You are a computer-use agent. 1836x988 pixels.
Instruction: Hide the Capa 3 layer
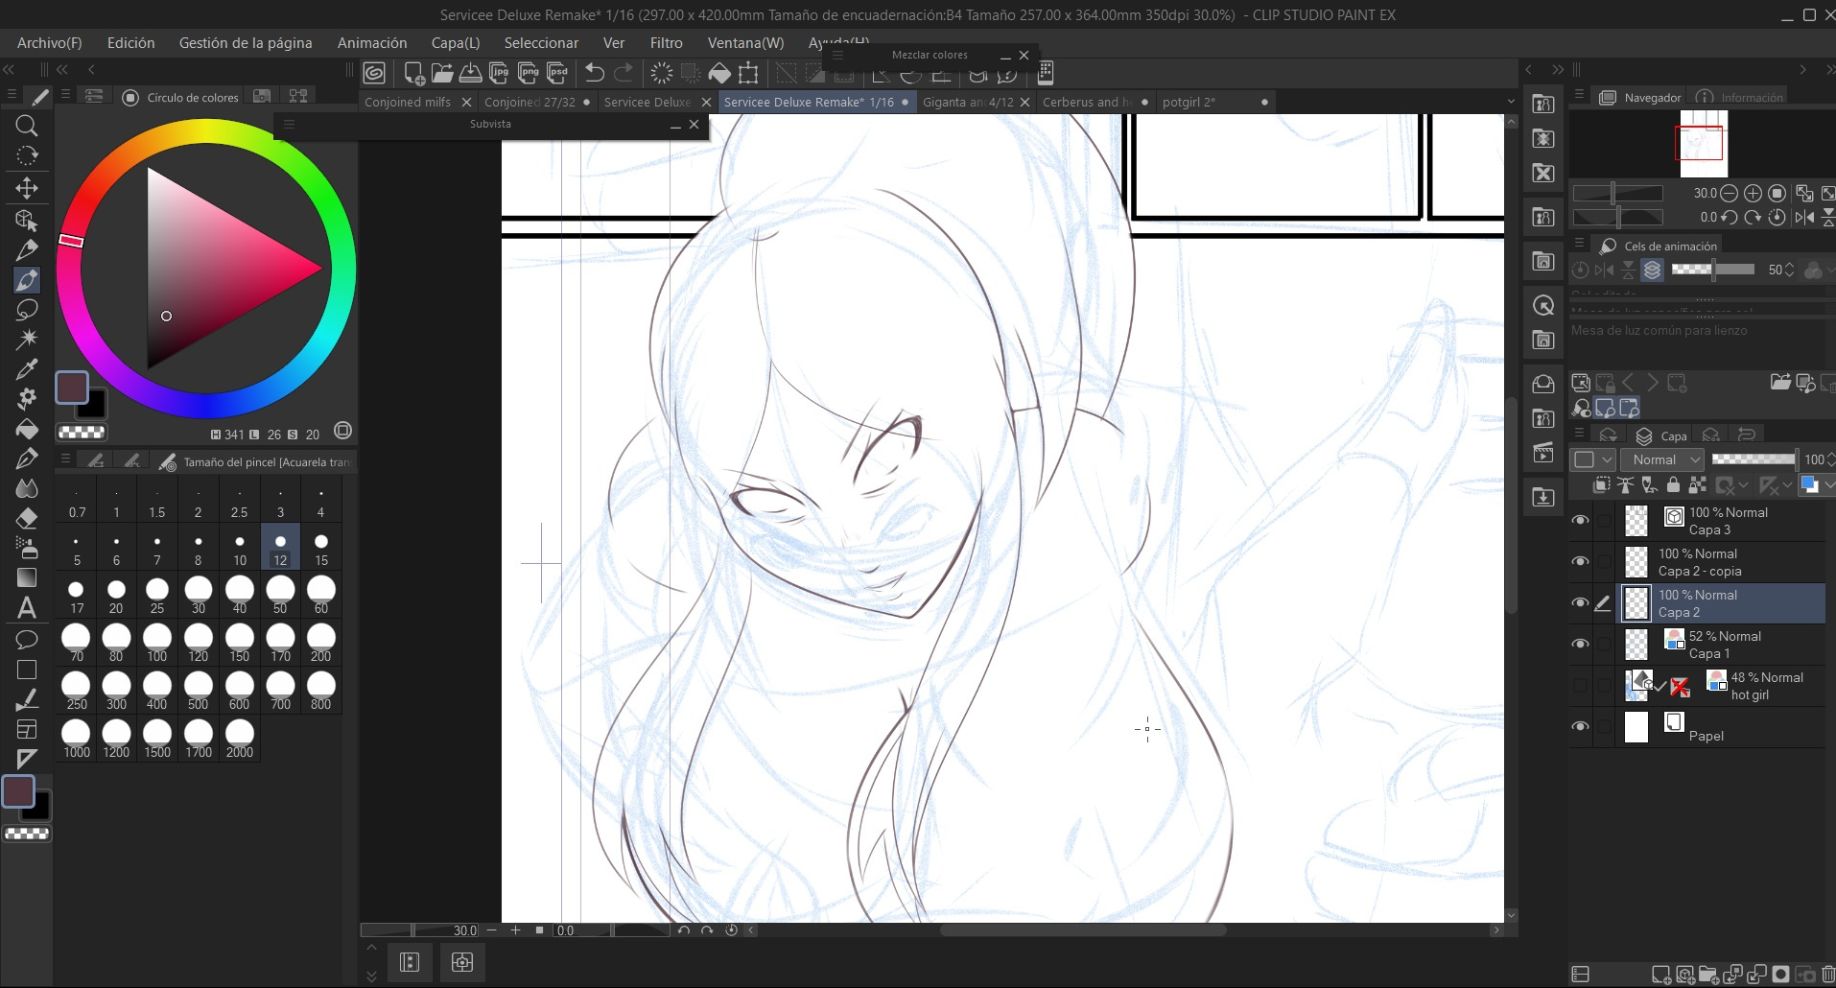point(1580,521)
